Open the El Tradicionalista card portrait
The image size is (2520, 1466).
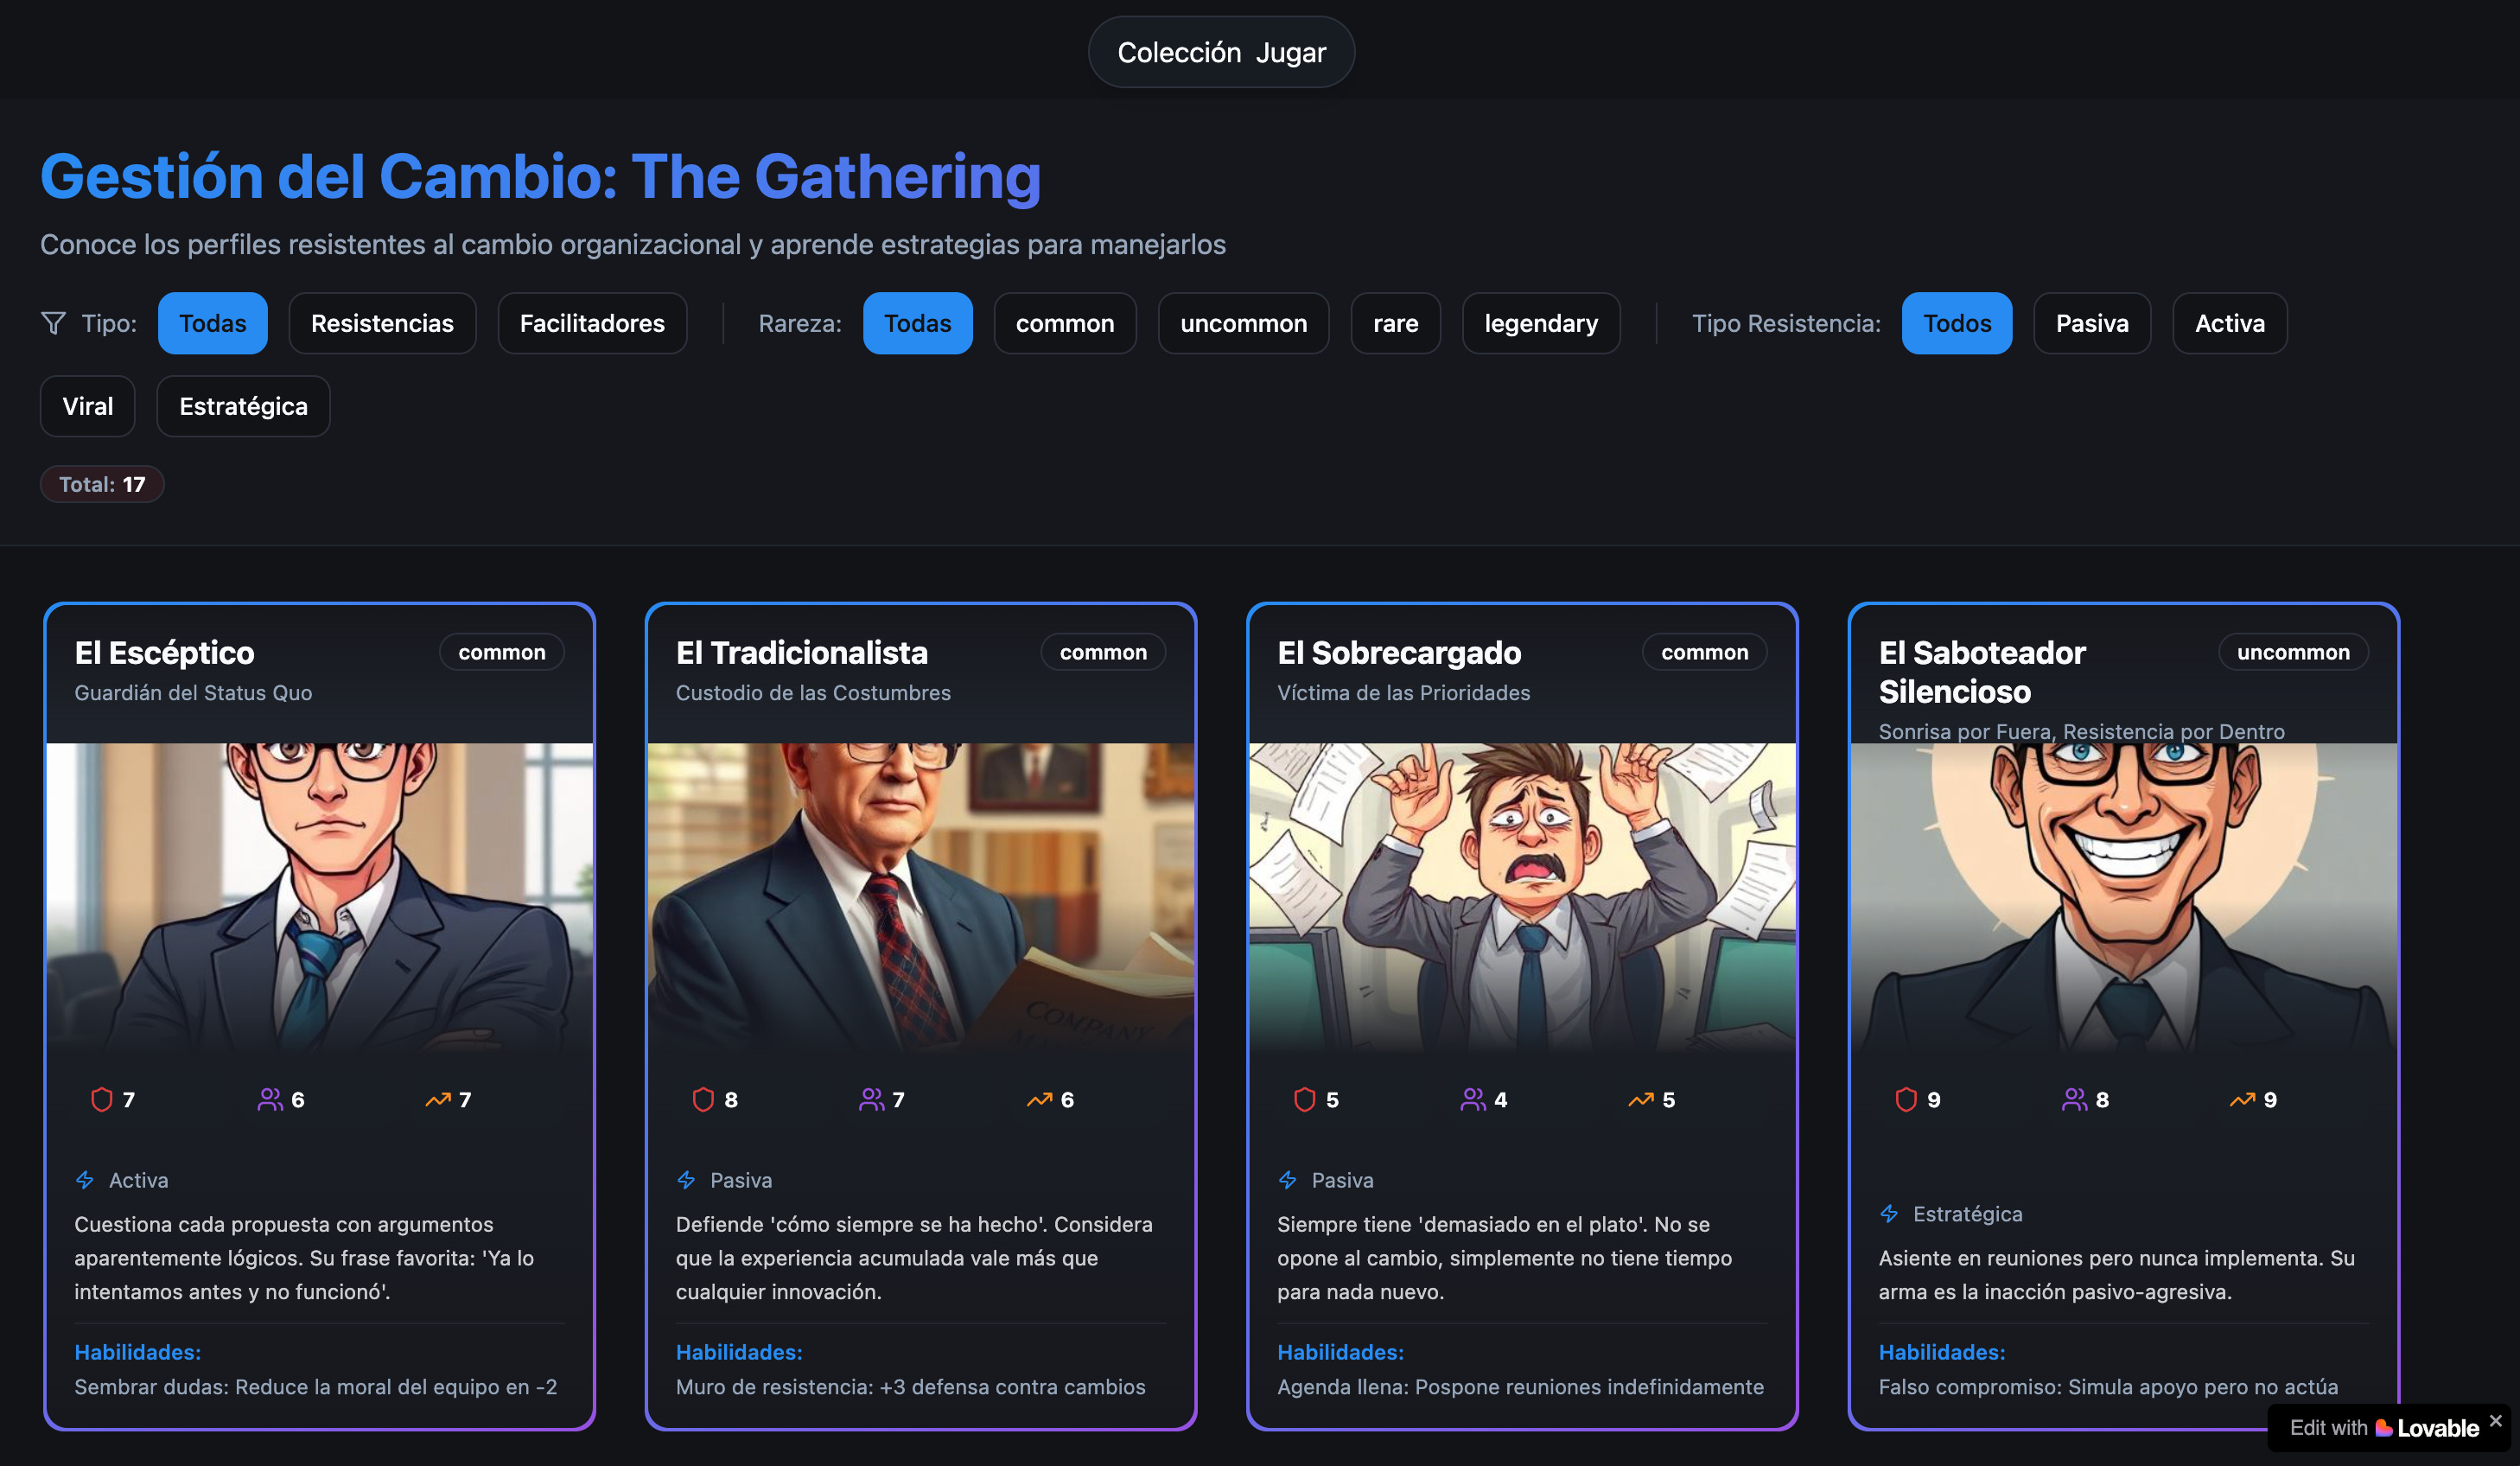tap(920, 896)
